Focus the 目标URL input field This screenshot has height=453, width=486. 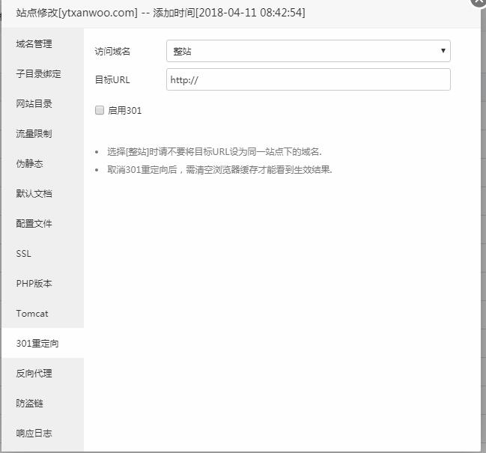pyautogui.click(x=308, y=80)
